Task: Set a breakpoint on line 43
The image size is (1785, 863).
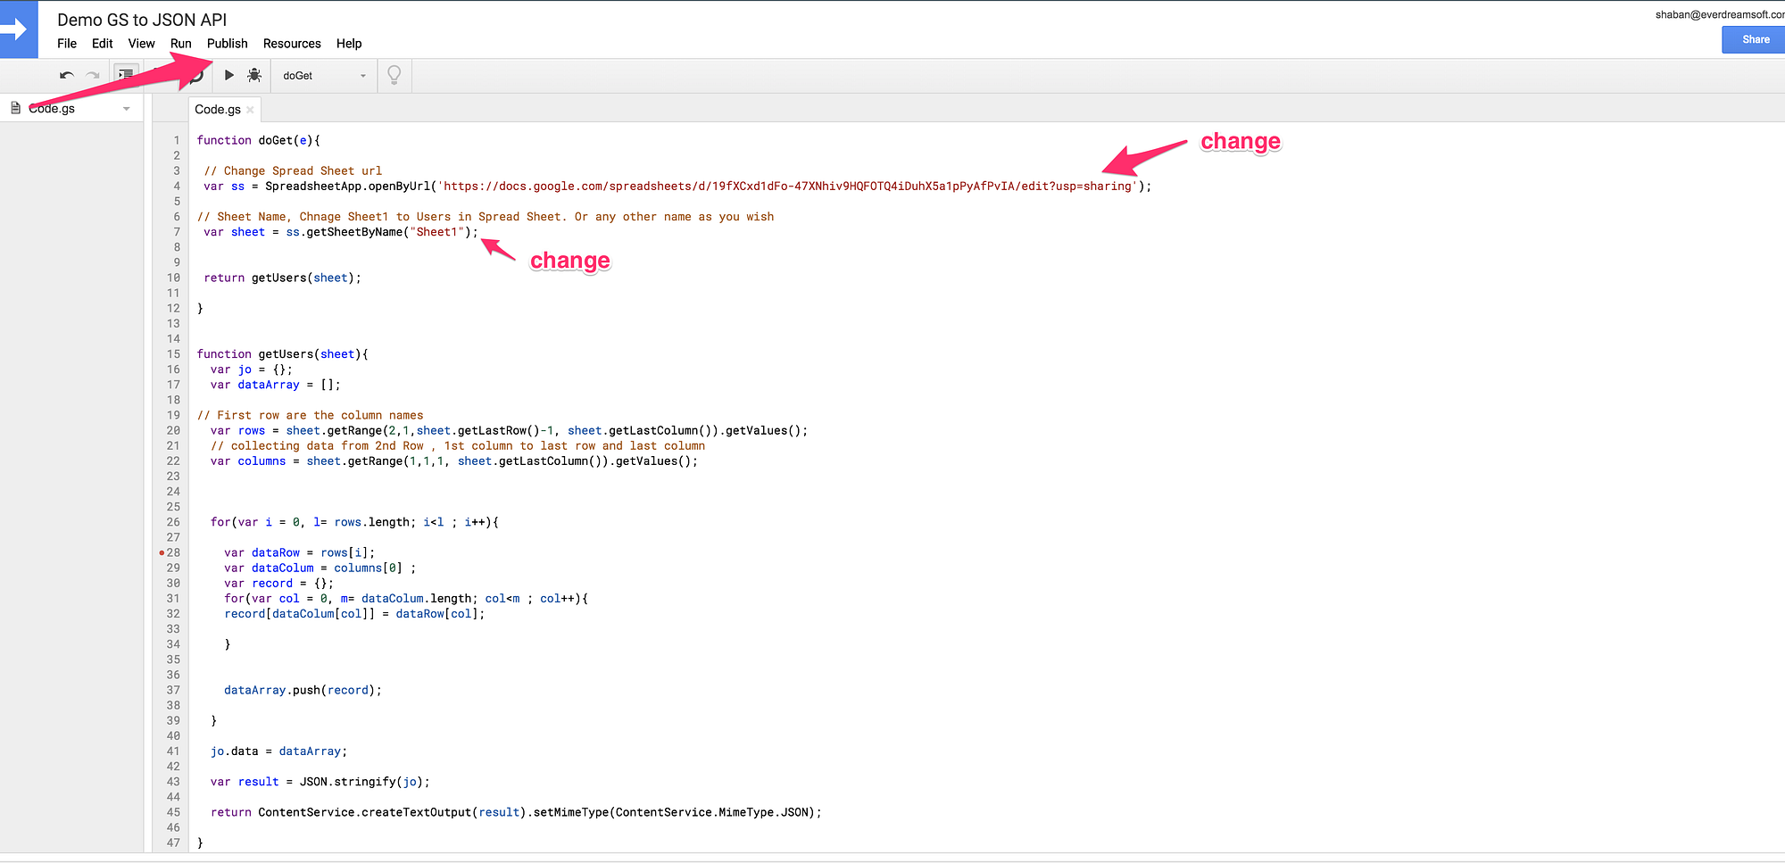Action: 162,781
